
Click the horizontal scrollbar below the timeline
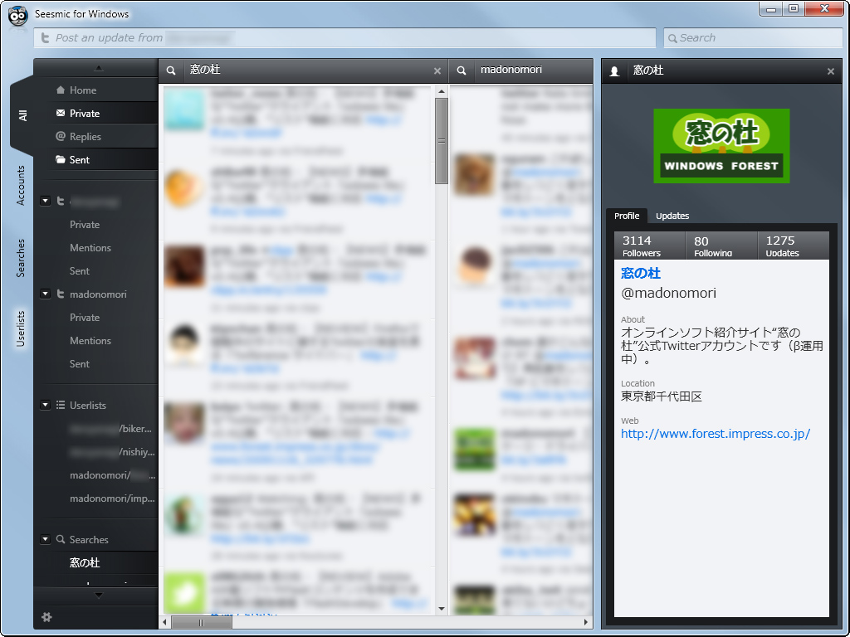pos(202,623)
